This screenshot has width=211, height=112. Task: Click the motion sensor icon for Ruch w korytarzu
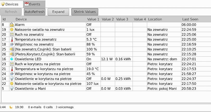coord(12,64)
